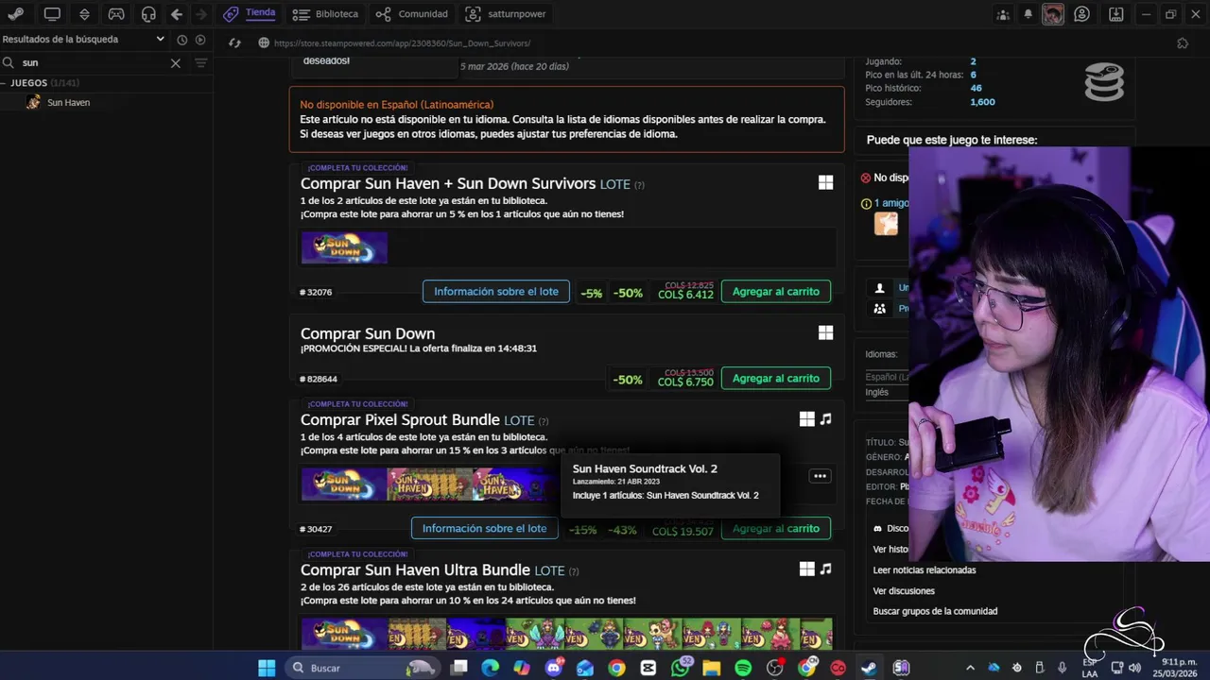This screenshot has height=680, width=1210.
Task: Click the taskbar Buscar search box
Action: click(364, 668)
